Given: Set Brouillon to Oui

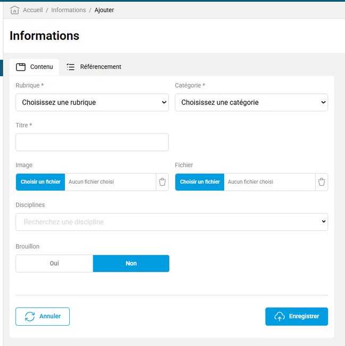Looking at the screenshot, I should click(54, 263).
